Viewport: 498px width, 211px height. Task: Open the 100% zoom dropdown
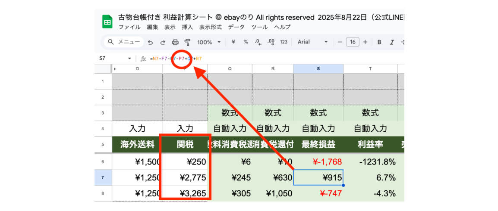pos(209,42)
